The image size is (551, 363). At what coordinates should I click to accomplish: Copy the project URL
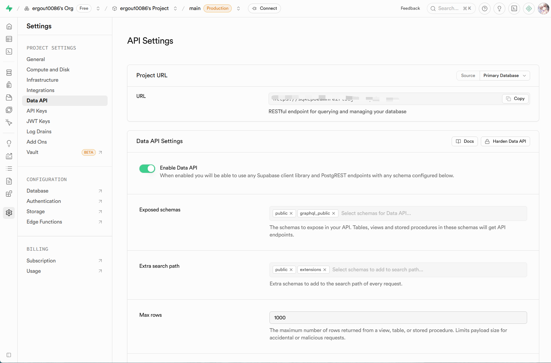(x=515, y=98)
